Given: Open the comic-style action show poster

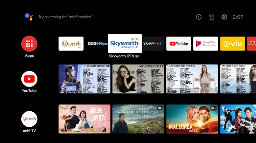Looking at the screenshot, I should click(238, 119).
